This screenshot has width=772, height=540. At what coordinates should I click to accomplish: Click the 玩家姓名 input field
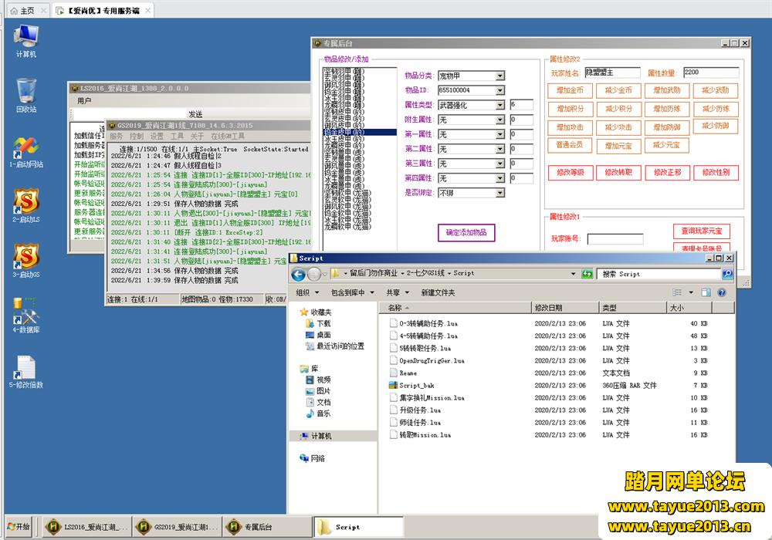pyautogui.click(x=612, y=73)
